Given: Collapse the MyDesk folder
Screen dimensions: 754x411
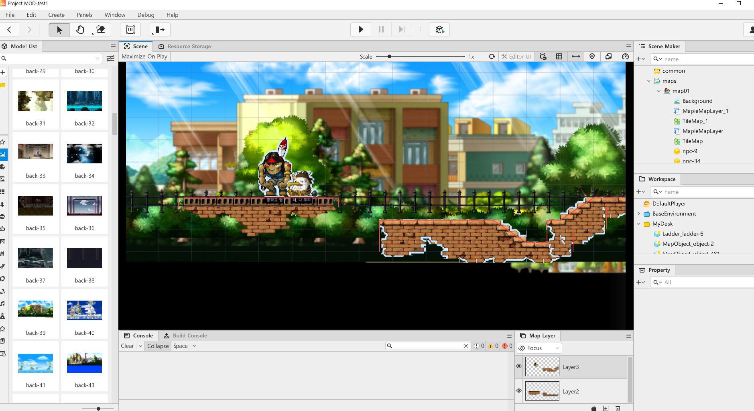Looking at the screenshot, I should [639, 224].
